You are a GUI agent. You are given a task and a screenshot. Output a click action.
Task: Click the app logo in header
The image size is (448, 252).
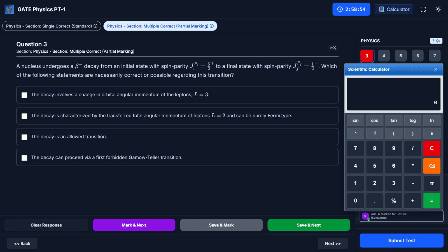[9, 9]
